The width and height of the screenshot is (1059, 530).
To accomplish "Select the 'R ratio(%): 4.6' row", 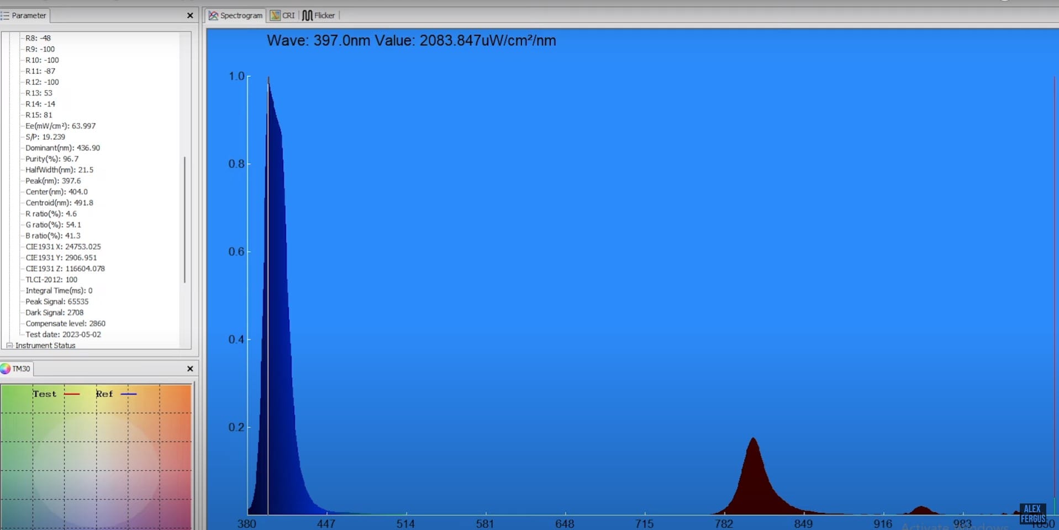I will (51, 214).
